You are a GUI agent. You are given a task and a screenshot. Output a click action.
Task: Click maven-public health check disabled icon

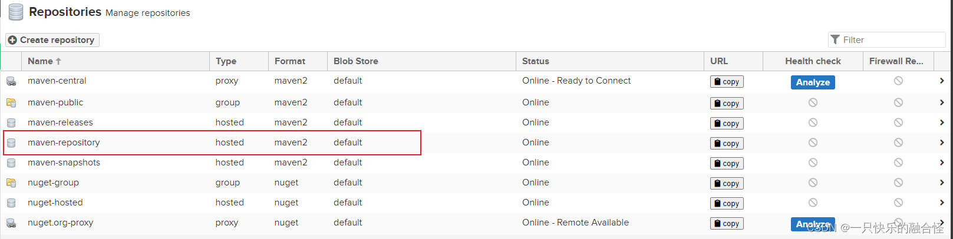pos(813,102)
